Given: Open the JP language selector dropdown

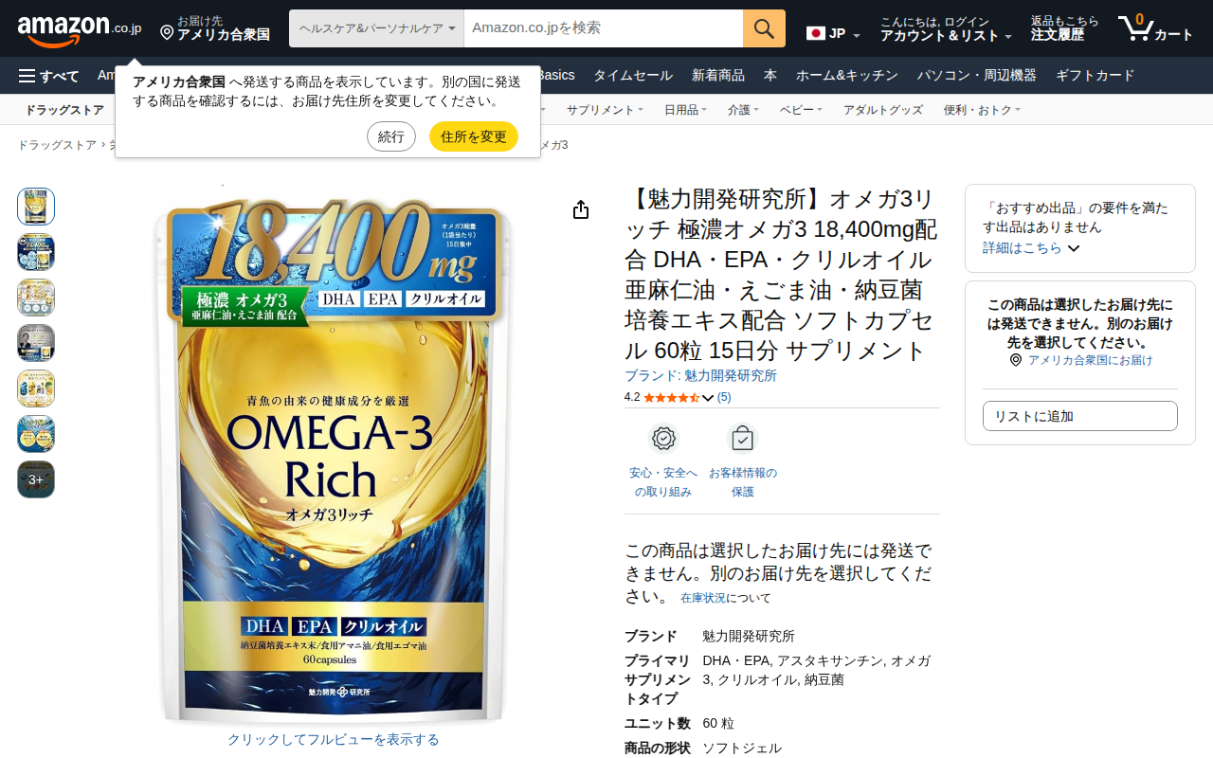Looking at the screenshot, I should click(834, 34).
